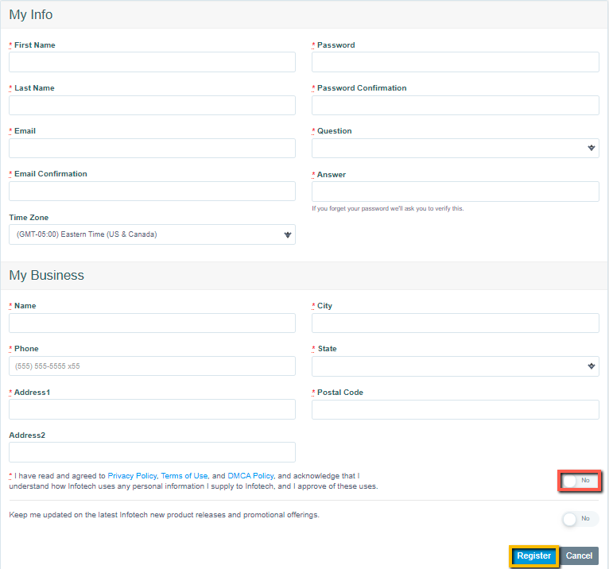The height and width of the screenshot is (569, 609).
Task: Toggle the policy agreement switch on
Action: pos(579,481)
